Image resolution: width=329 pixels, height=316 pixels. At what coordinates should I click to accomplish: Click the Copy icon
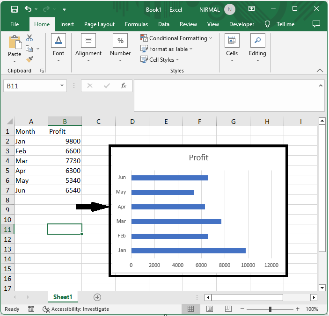[29, 49]
